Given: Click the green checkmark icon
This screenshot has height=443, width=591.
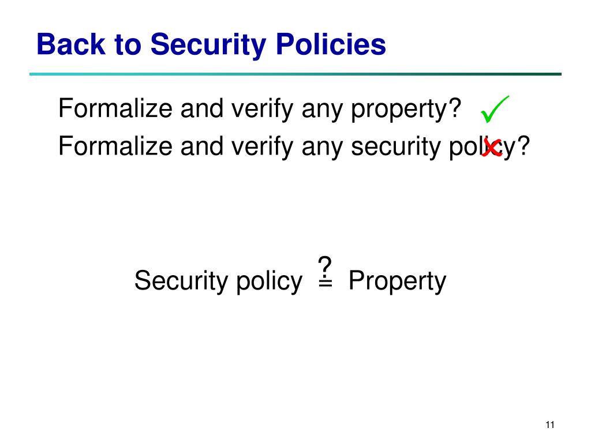Looking at the screenshot, I should coord(495,109).
